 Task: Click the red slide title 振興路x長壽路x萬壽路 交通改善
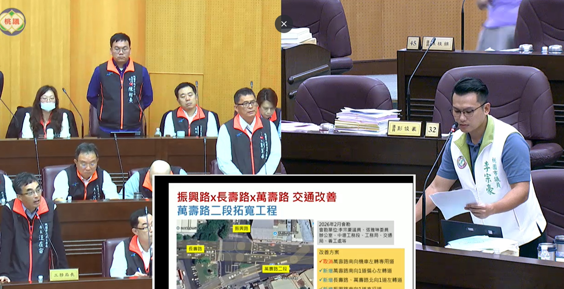pos(257,197)
